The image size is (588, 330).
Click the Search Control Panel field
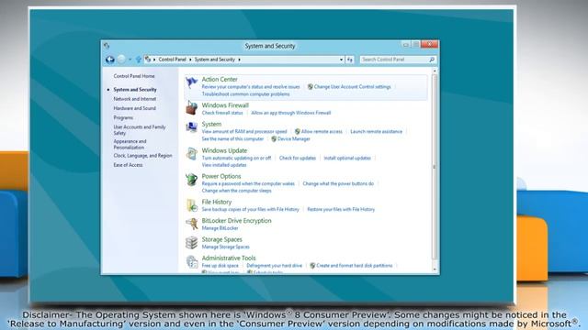[x=398, y=60]
